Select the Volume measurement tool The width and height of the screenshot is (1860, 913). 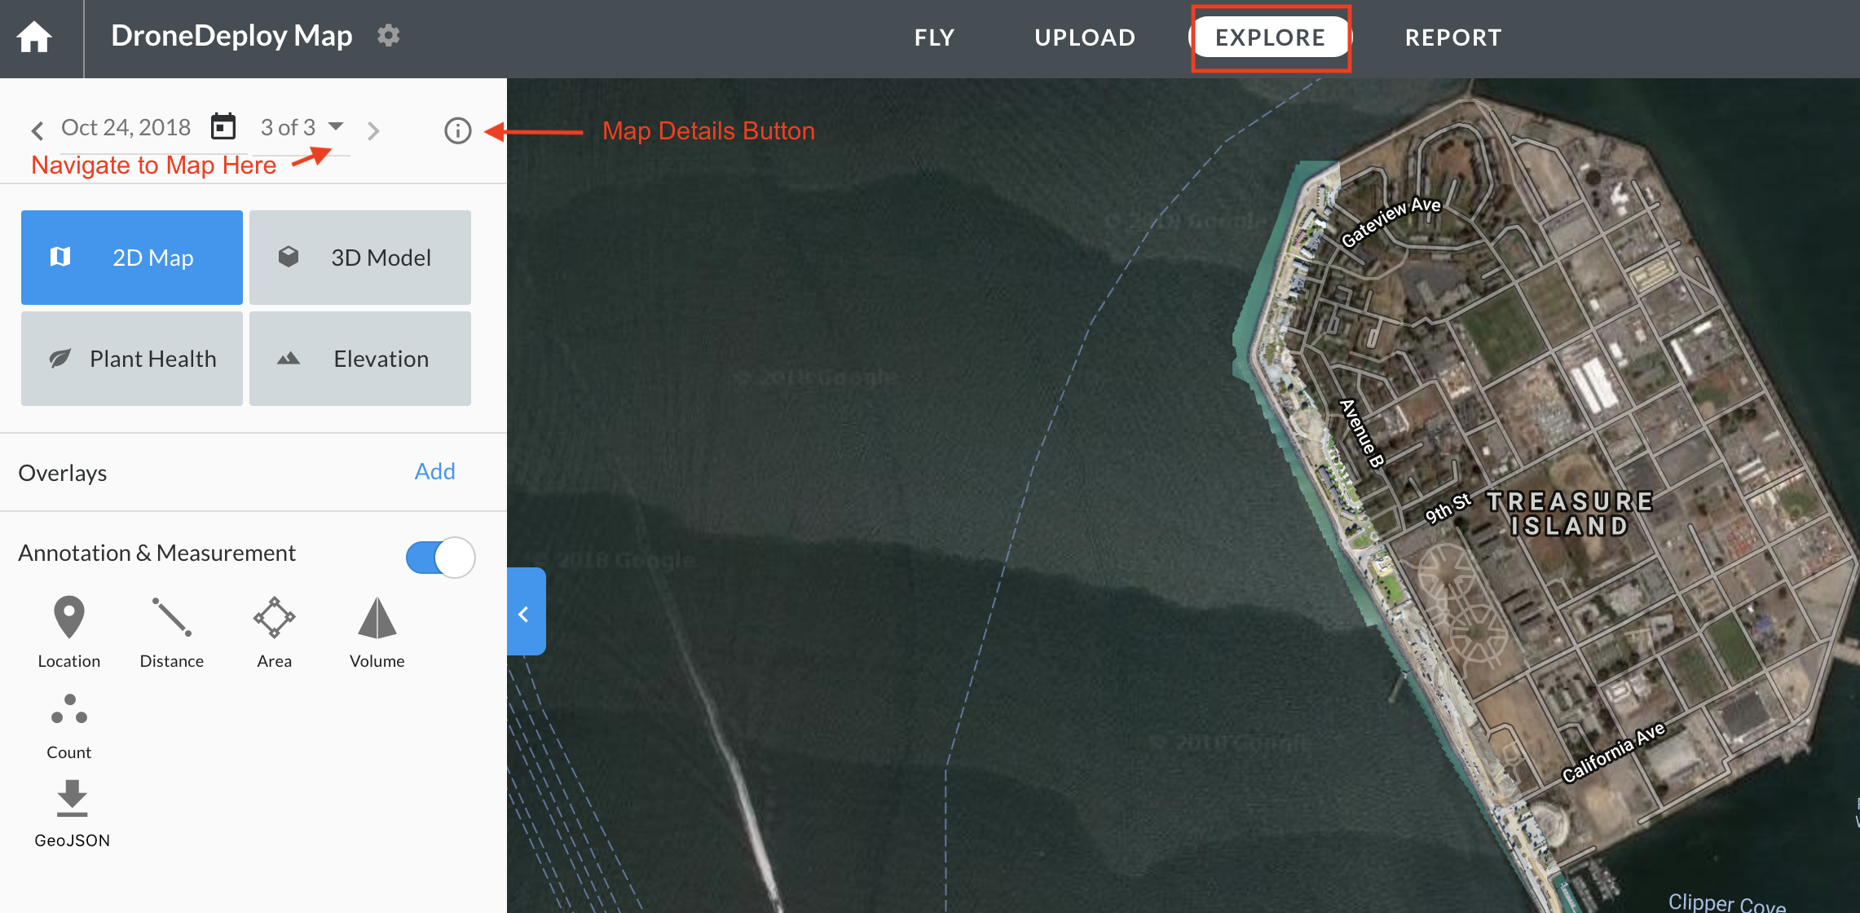(x=377, y=632)
